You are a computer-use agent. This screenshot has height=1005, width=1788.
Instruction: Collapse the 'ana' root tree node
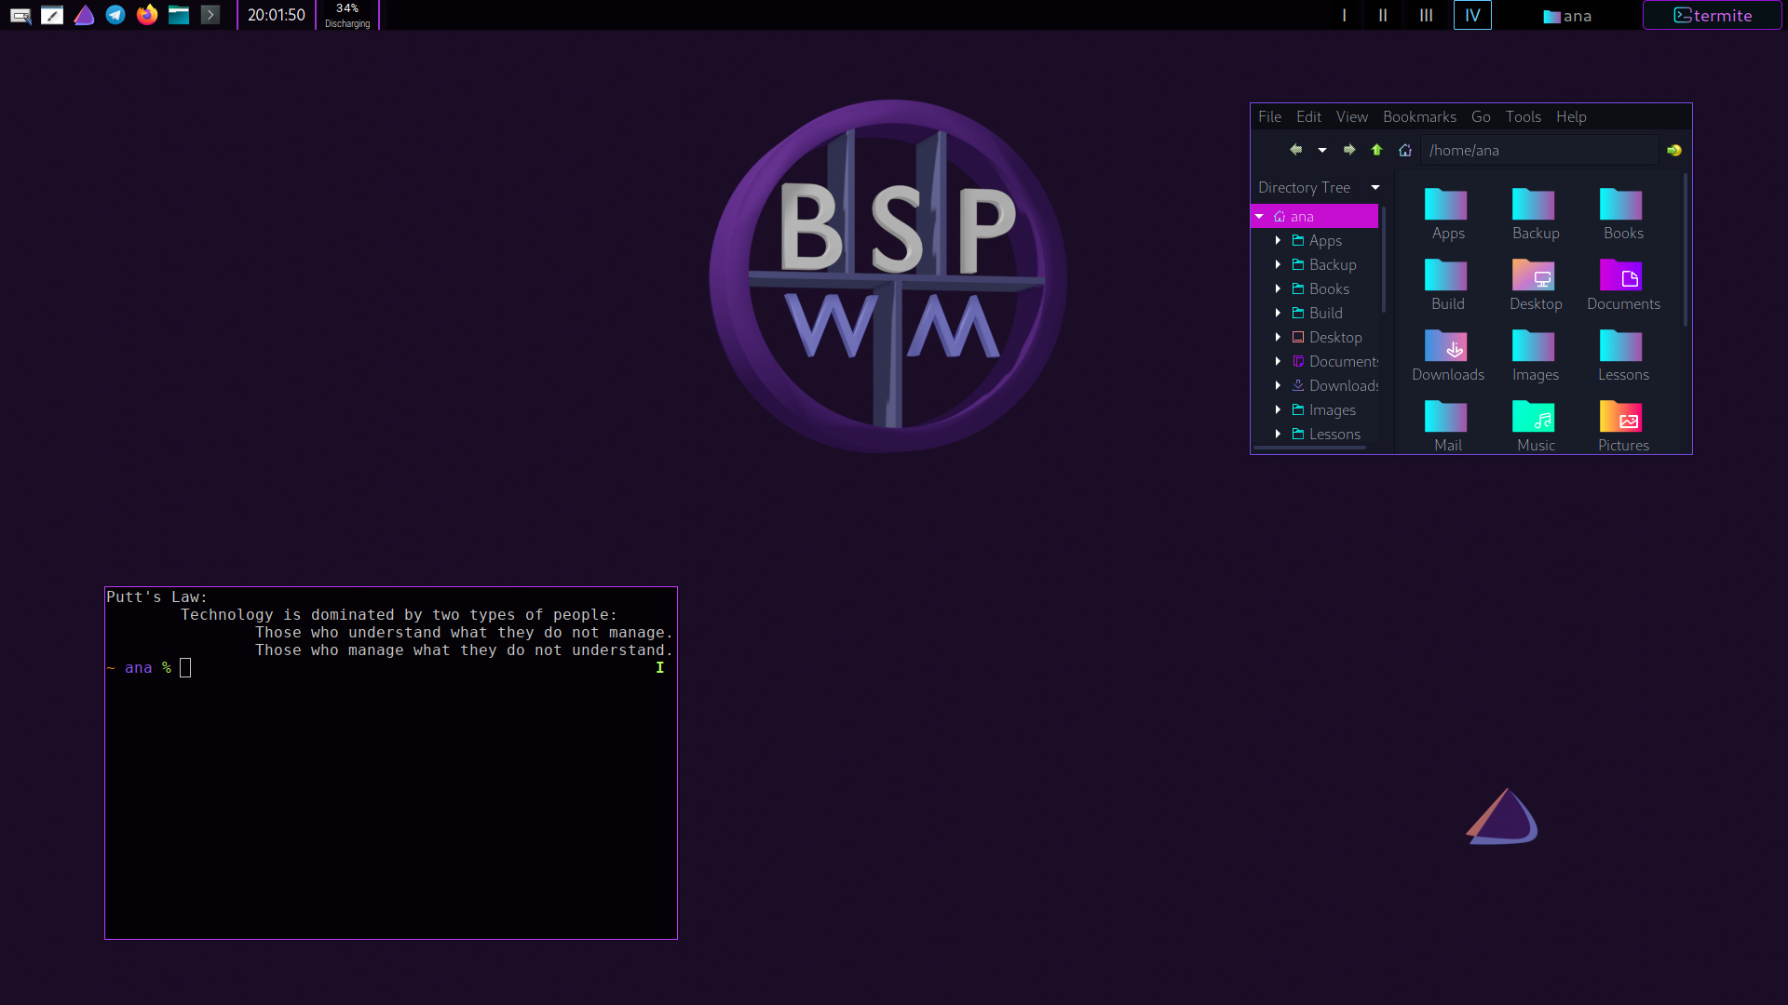1259,216
